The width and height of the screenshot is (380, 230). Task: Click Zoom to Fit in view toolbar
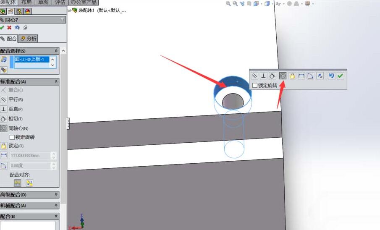(228, 3)
